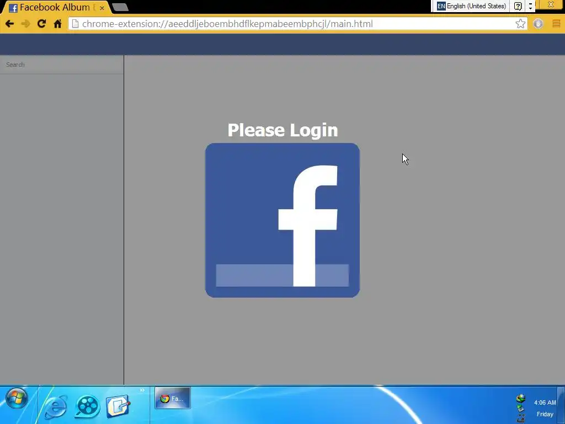Image resolution: width=565 pixels, height=424 pixels.
Task: Reload the page with the refresh icon
Action: 41,24
